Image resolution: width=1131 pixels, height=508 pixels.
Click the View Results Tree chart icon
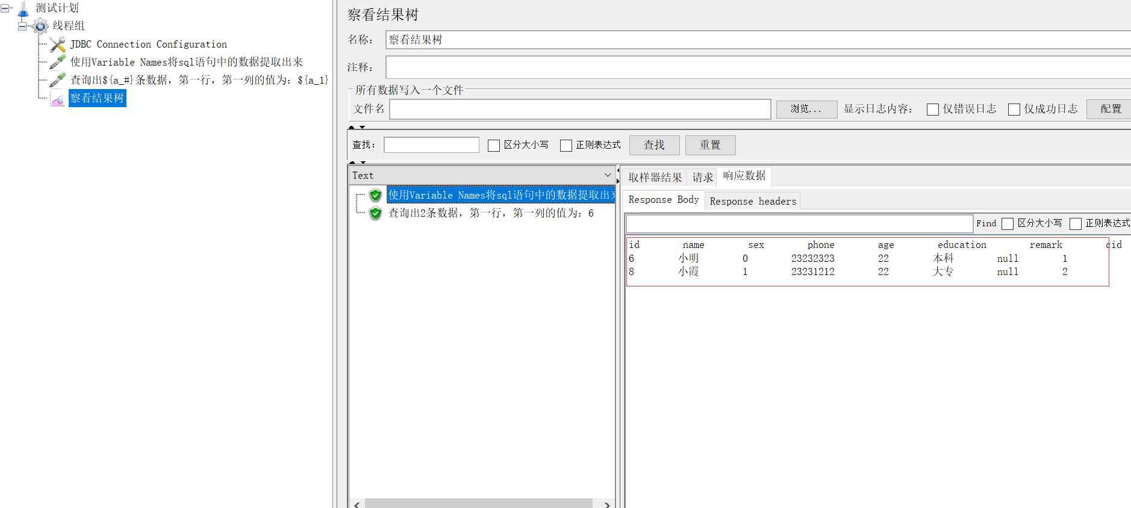[57, 99]
